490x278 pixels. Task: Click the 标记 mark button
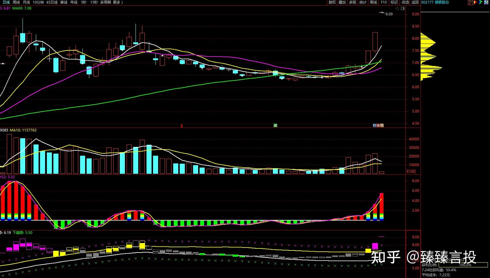click(394, 2)
